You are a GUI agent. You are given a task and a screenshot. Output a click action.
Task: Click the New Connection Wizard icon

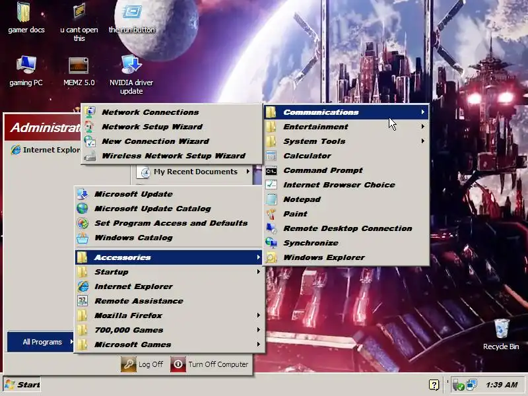90,141
